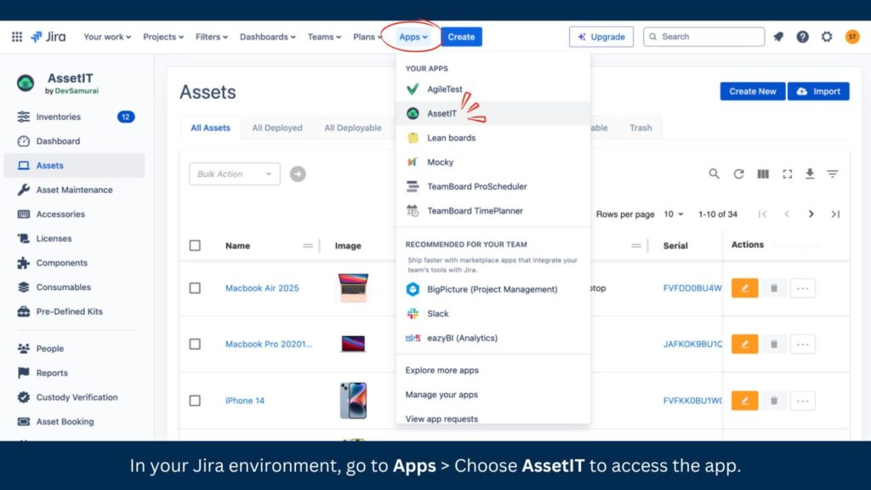Switch to the All Deployed tab
This screenshot has width=871, height=490.
pyautogui.click(x=276, y=128)
